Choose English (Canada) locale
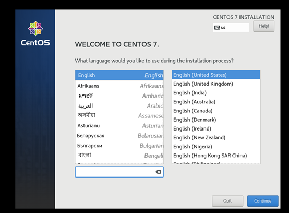The width and height of the screenshot is (289, 213). (x=216, y=111)
